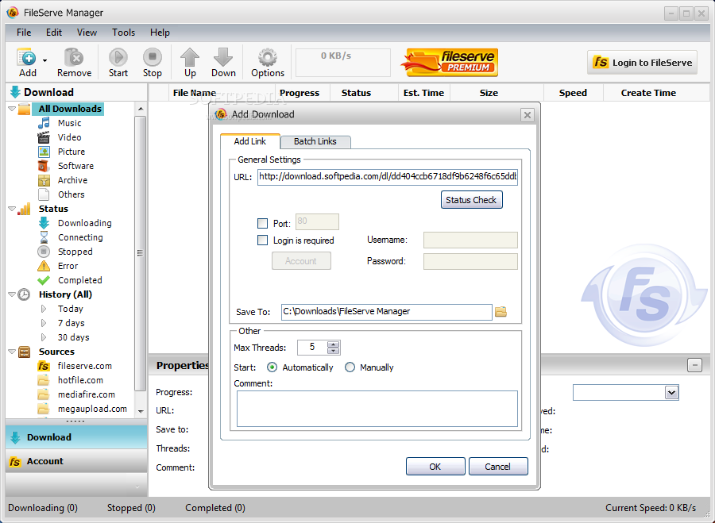Enable the Port checkbox

[x=262, y=223]
